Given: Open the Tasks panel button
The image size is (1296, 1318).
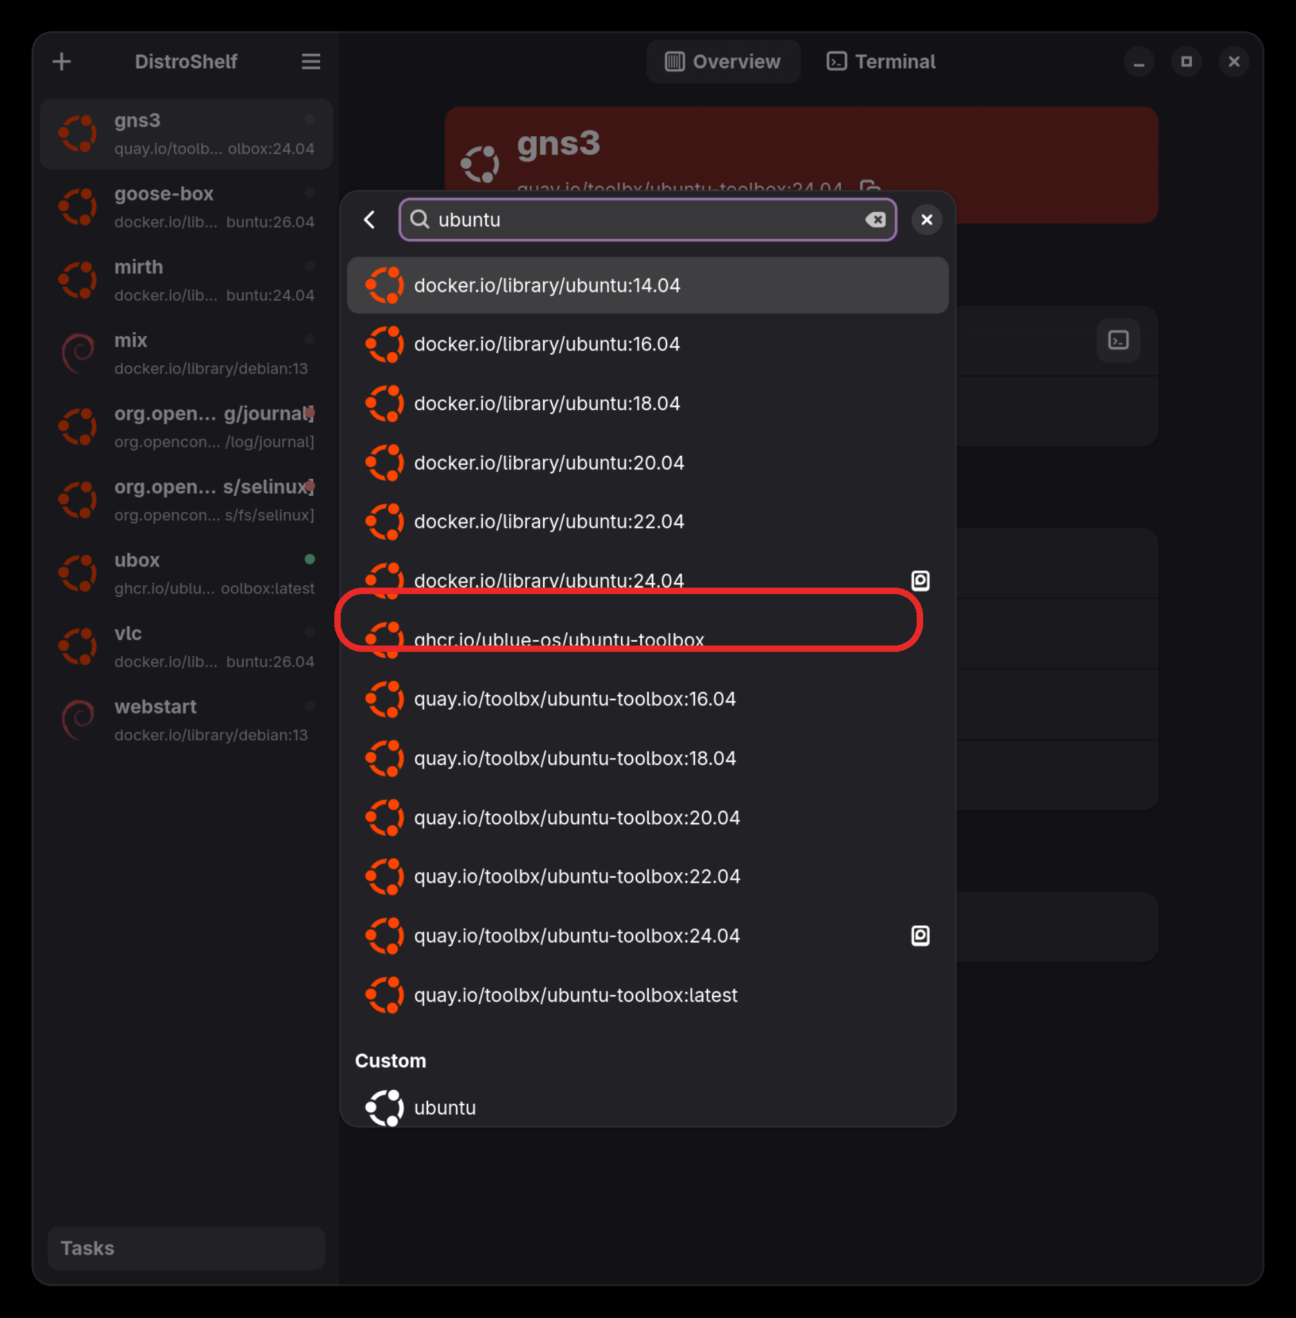Looking at the screenshot, I should coord(186,1248).
